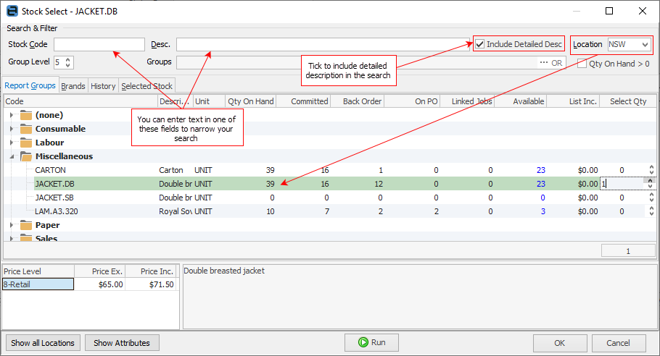Open the Location NSW dropdown
The image size is (660, 356).
click(645, 45)
